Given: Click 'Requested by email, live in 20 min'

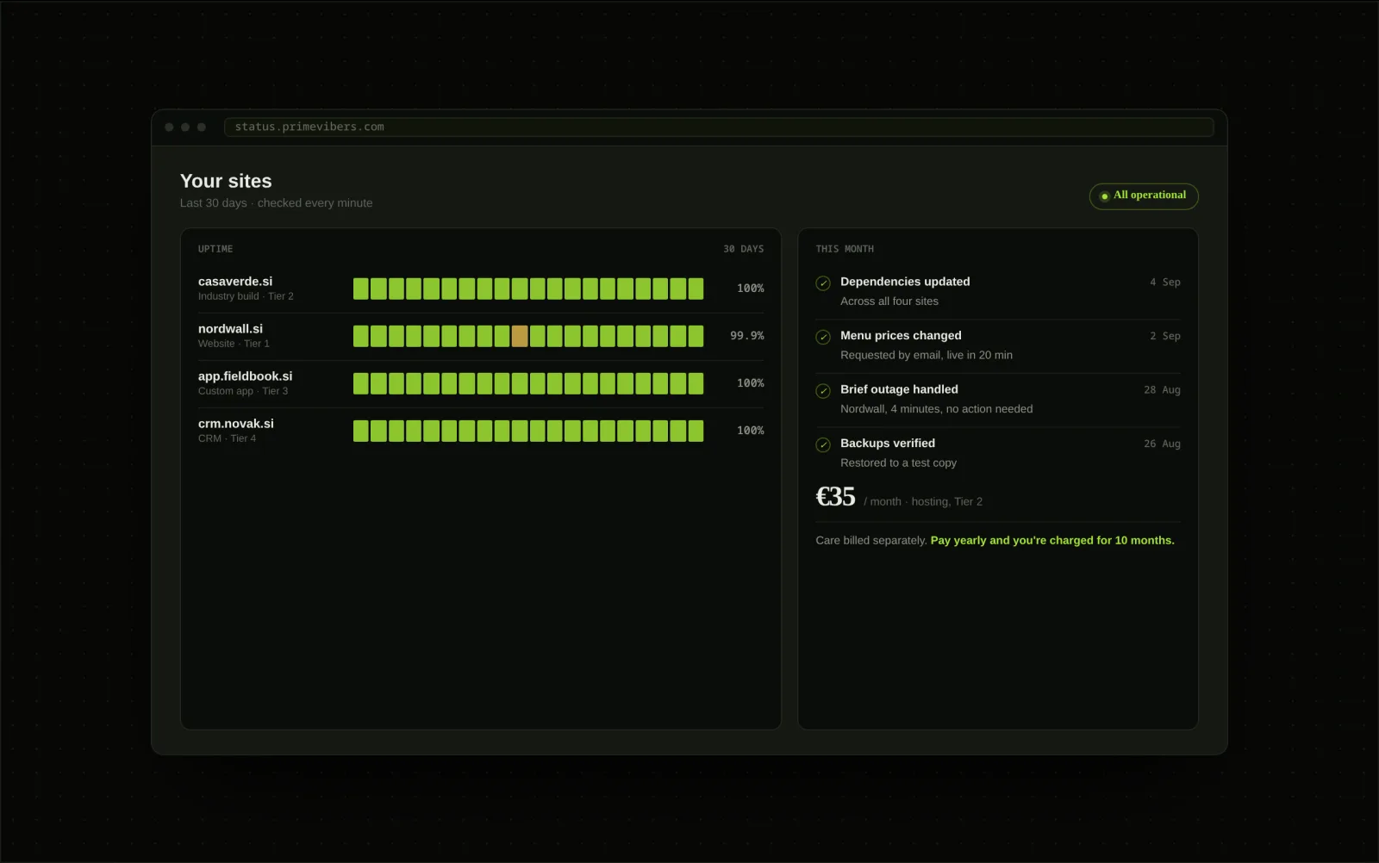Looking at the screenshot, I should click(927, 356).
